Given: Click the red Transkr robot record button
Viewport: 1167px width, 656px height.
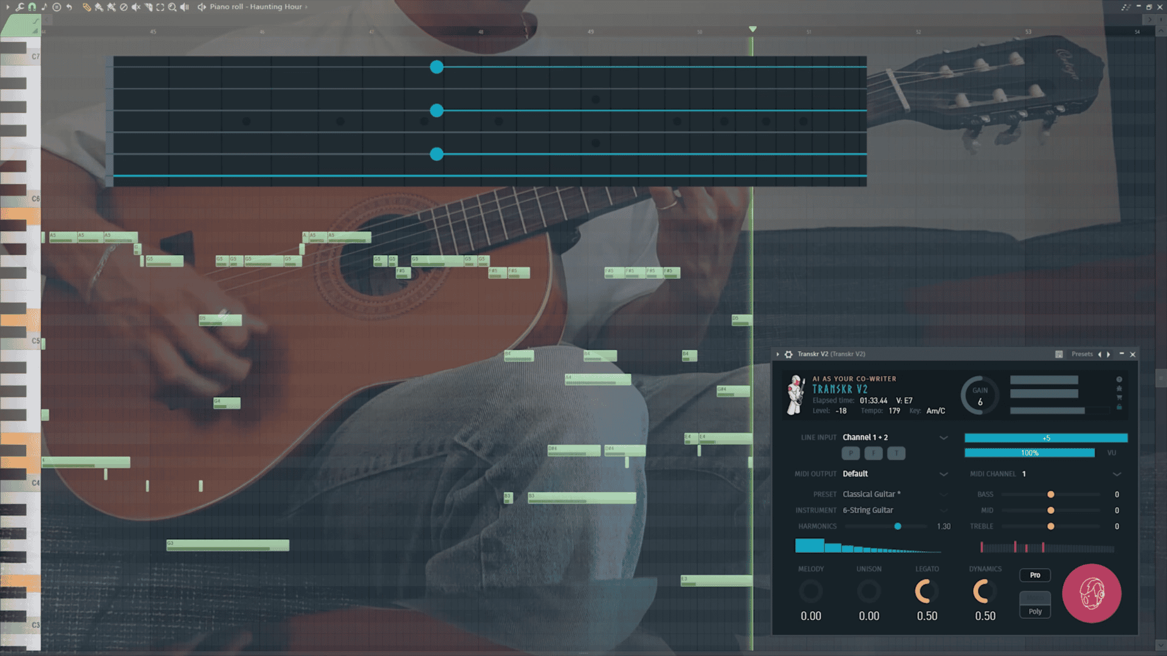Looking at the screenshot, I should 1092,593.
